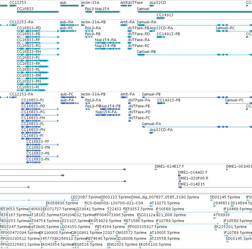Screen dimensions: 252x249
Task: Select transcript CG16833-RJ
Action: coord(28,58)
